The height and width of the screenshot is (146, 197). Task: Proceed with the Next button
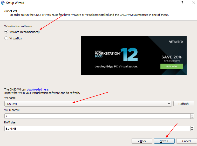pos(164,141)
